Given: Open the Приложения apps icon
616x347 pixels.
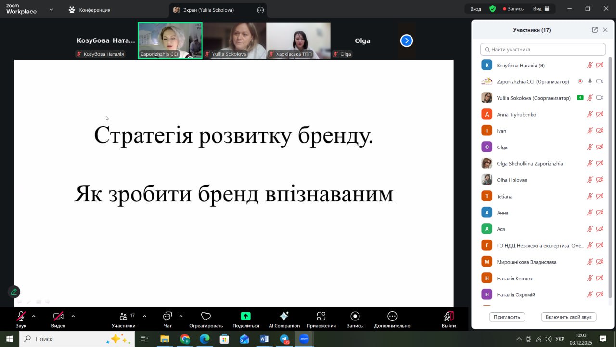Looking at the screenshot, I should click(x=321, y=317).
